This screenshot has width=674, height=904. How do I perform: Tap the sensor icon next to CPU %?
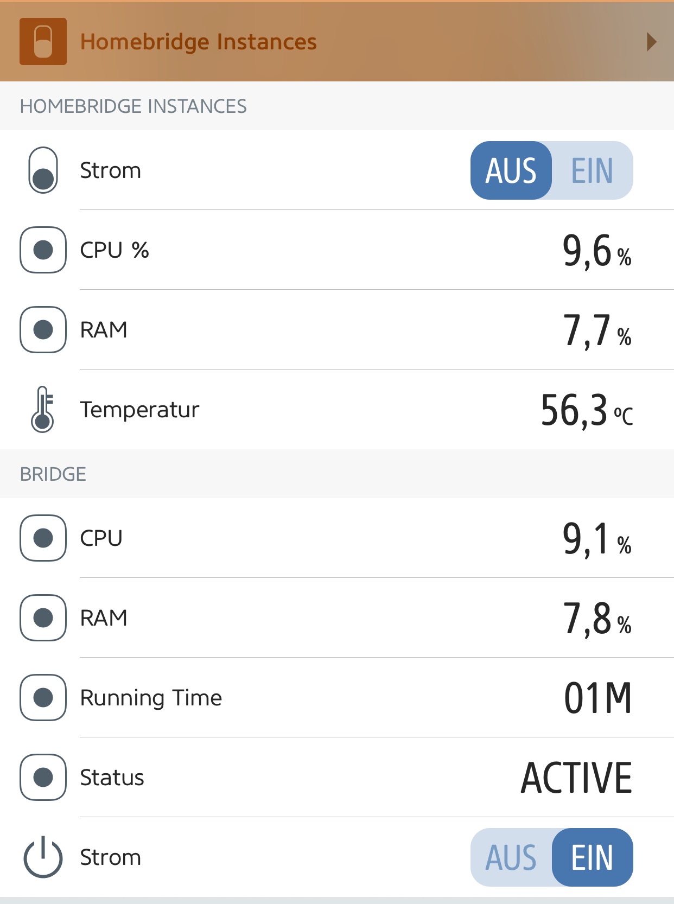43,250
